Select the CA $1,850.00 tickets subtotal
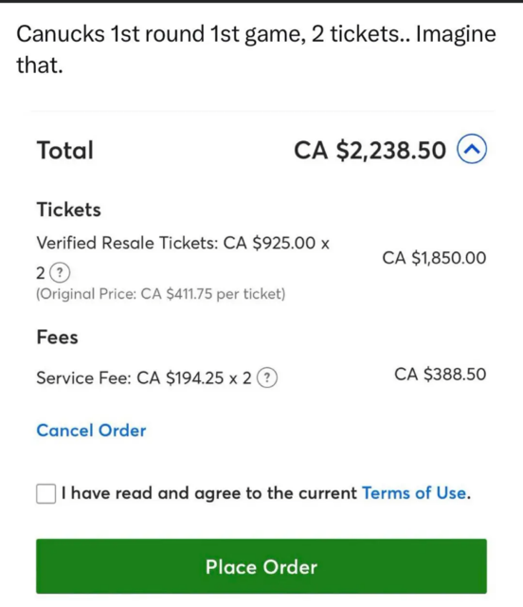This screenshot has height=607, width=523. 434,258
